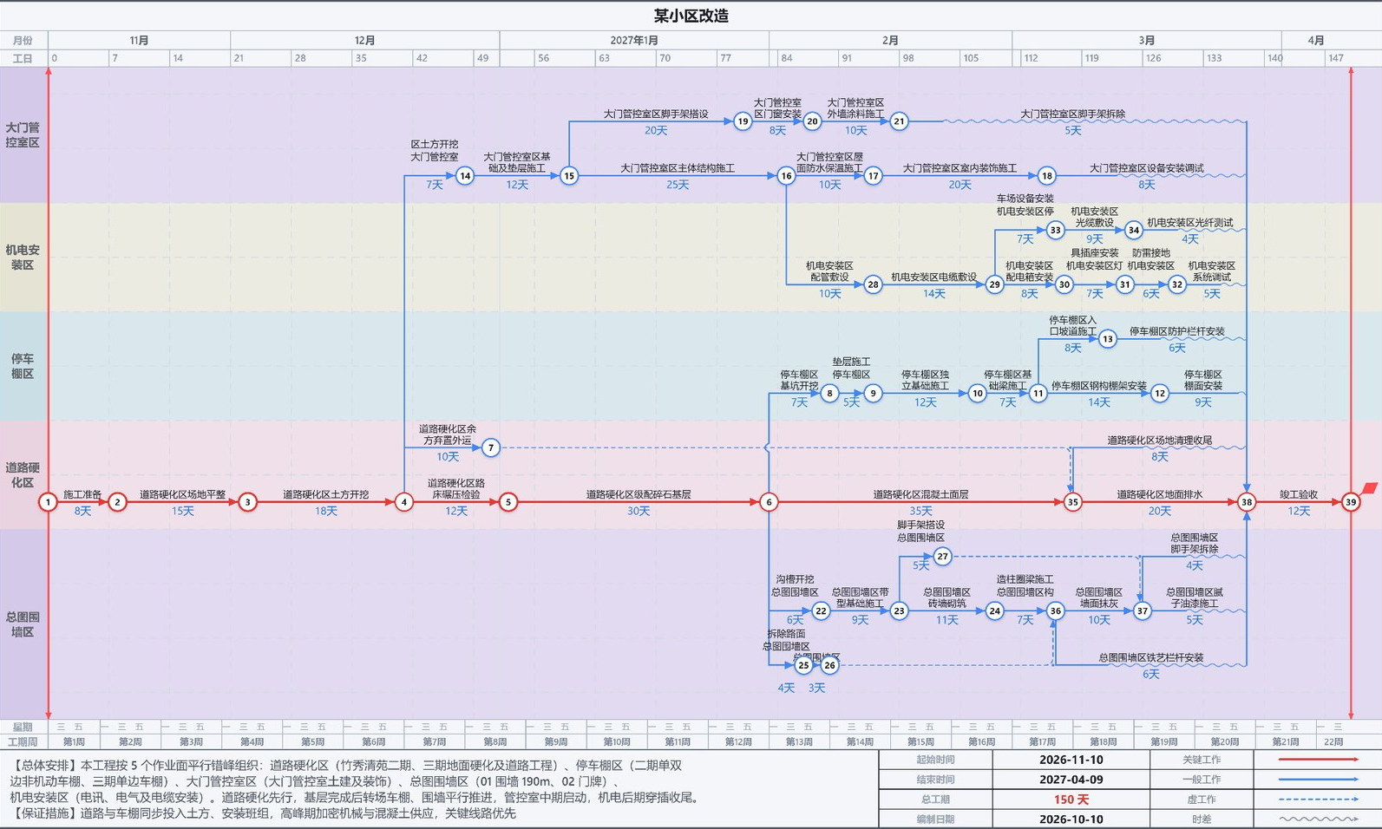The image size is (1382, 829).
Task: Click the red 关键工作 legend line
Action: pos(1319,760)
